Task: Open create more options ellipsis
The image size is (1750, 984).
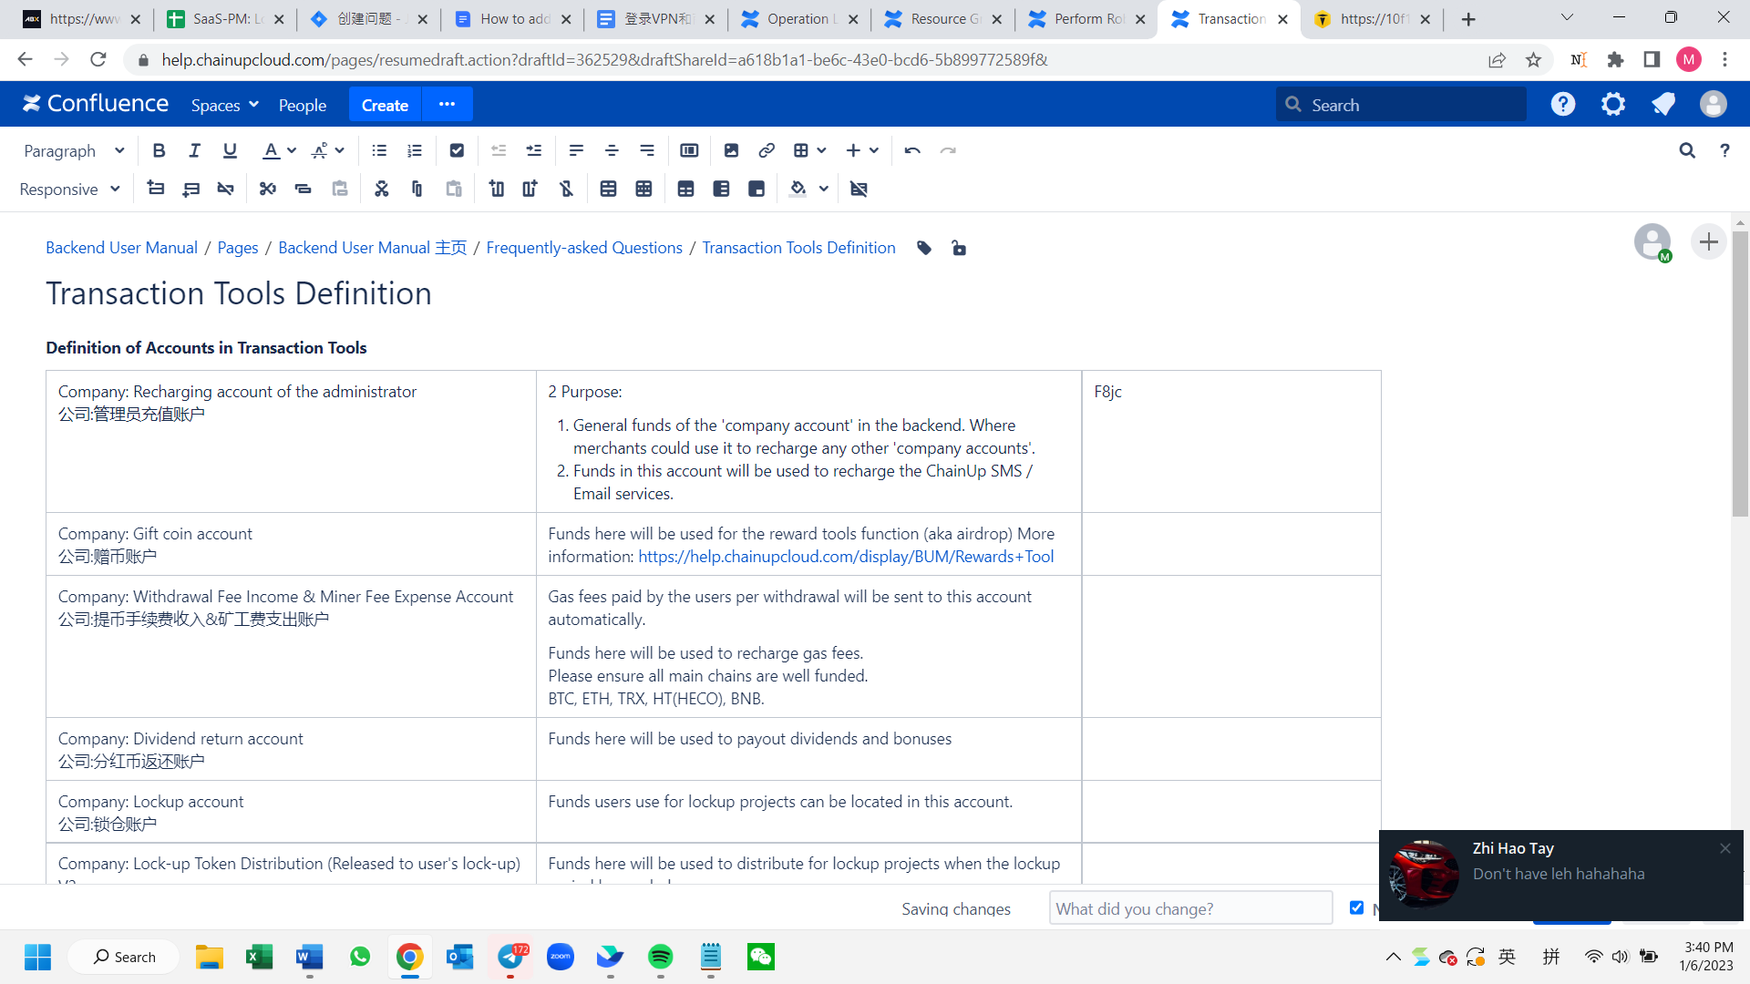Action: pos(447,104)
